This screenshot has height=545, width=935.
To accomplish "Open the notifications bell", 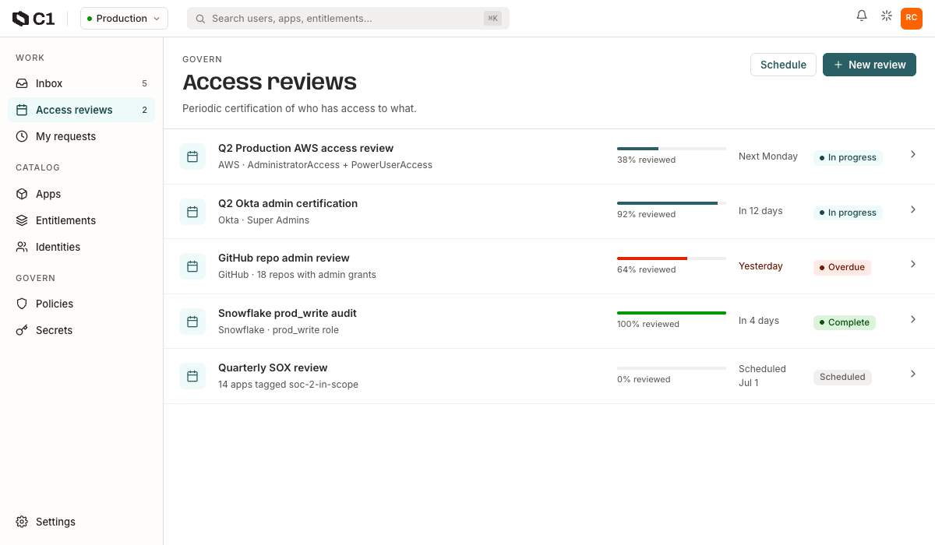I will pos(862,16).
